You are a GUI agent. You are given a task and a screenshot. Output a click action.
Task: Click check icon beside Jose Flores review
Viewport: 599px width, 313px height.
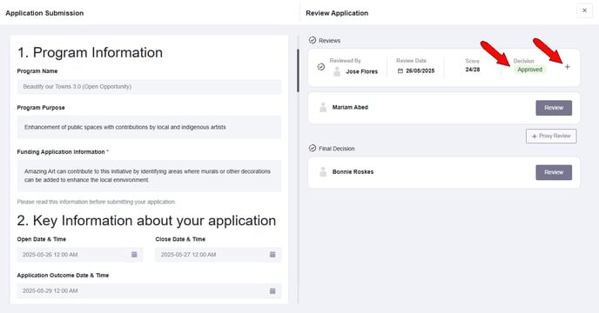point(321,67)
